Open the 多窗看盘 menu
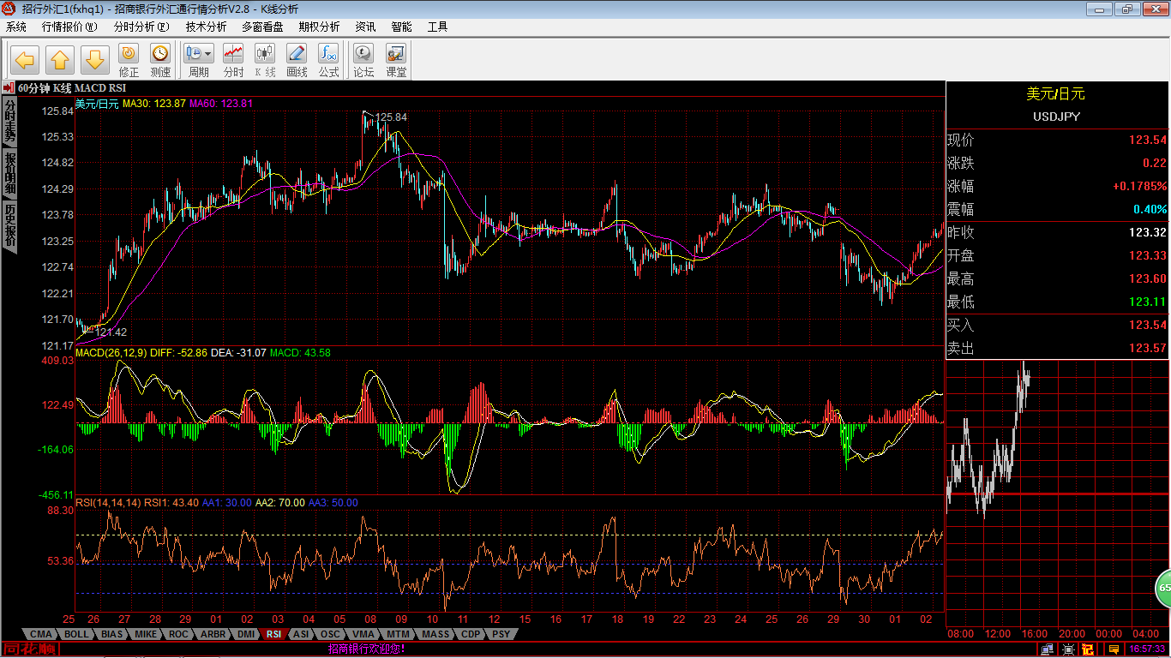1171x658 pixels. 262,27
